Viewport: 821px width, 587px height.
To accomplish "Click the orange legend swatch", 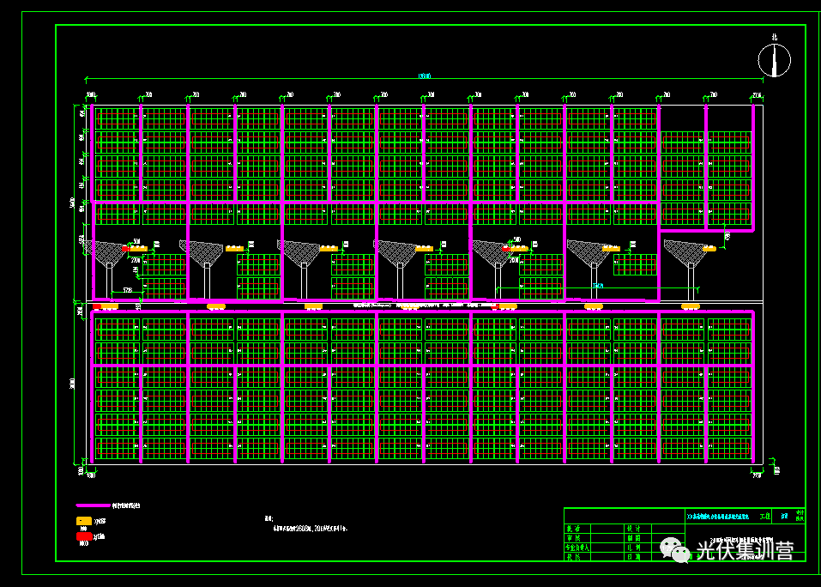I will 84,520.
